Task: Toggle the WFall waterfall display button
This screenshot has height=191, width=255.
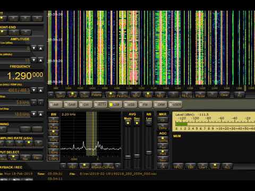Action: [x=72, y=95]
